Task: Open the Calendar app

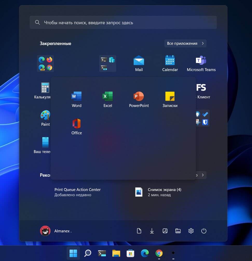Action: coord(170,63)
